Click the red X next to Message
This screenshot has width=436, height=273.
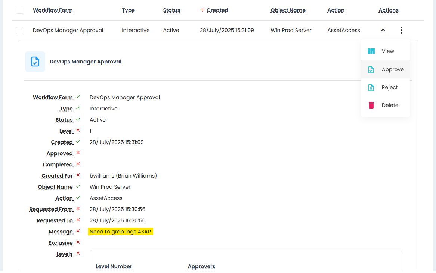tap(78, 231)
